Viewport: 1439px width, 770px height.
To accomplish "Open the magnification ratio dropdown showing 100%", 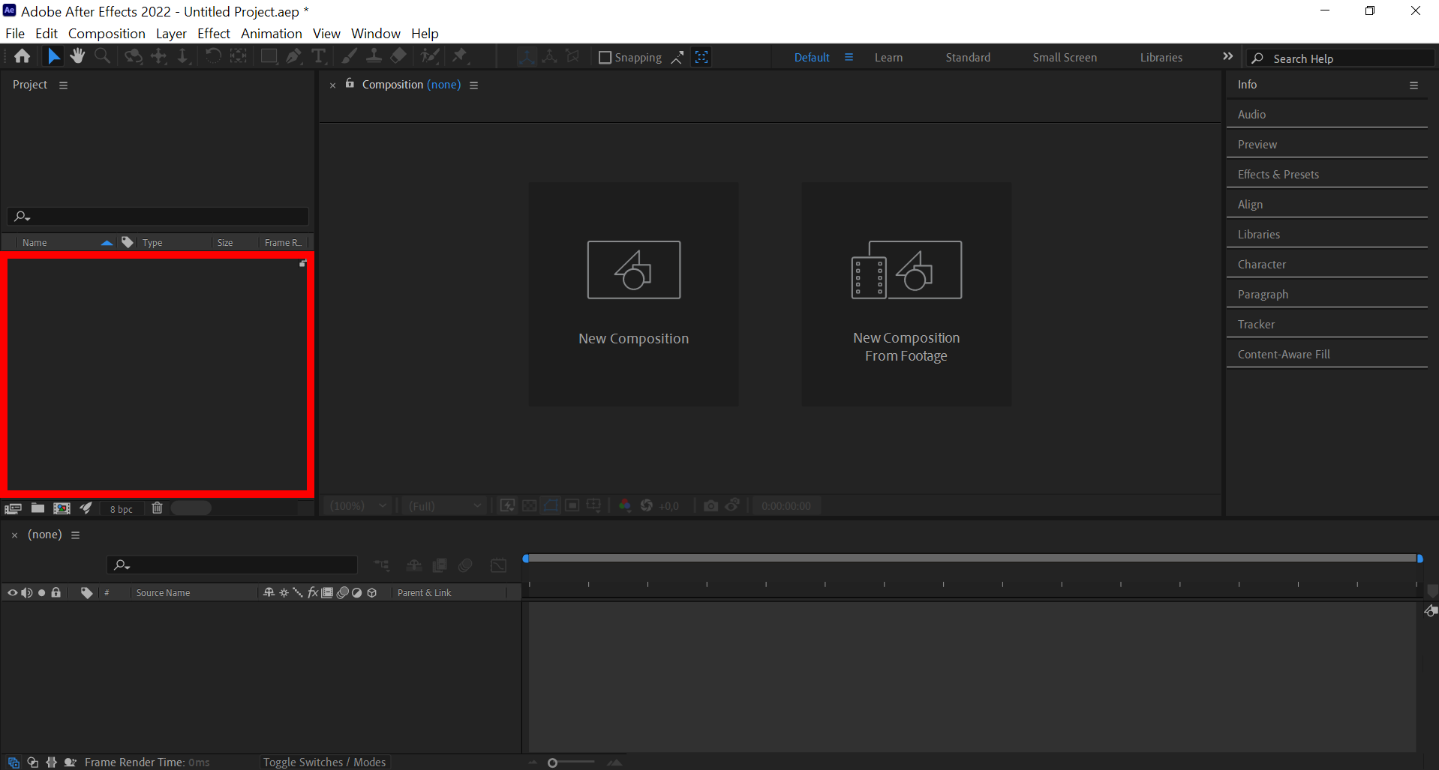I will click(358, 505).
